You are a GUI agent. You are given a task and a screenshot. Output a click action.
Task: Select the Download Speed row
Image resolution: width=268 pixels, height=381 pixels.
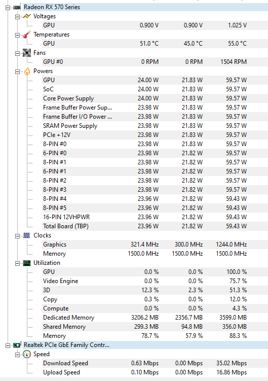pos(155,363)
